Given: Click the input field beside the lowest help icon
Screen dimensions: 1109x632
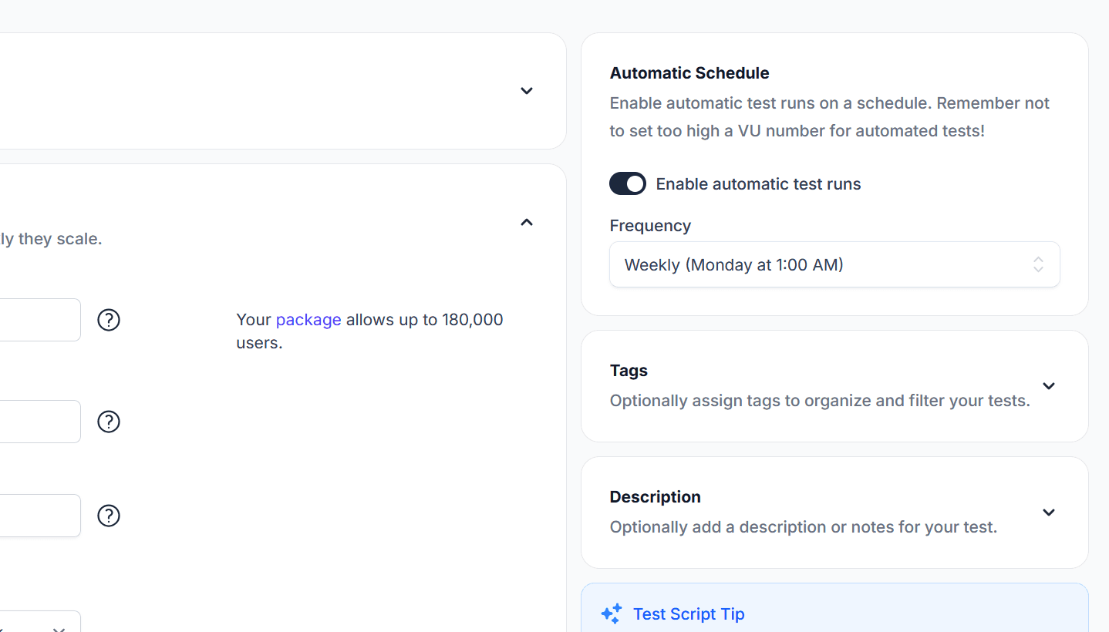Looking at the screenshot, I should tap(39, 516).
